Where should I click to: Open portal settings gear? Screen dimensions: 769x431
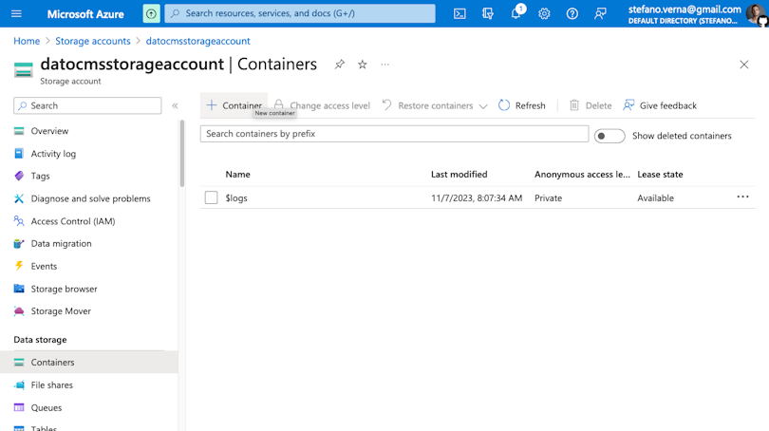click(x=544, y=13)
